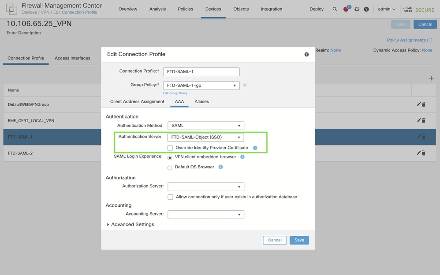
Task: Switch to Access Interfaces tab
Action: [x=72, y=58]
